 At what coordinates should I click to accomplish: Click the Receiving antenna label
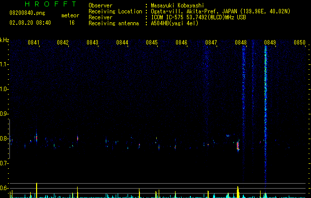pos(114,23)
